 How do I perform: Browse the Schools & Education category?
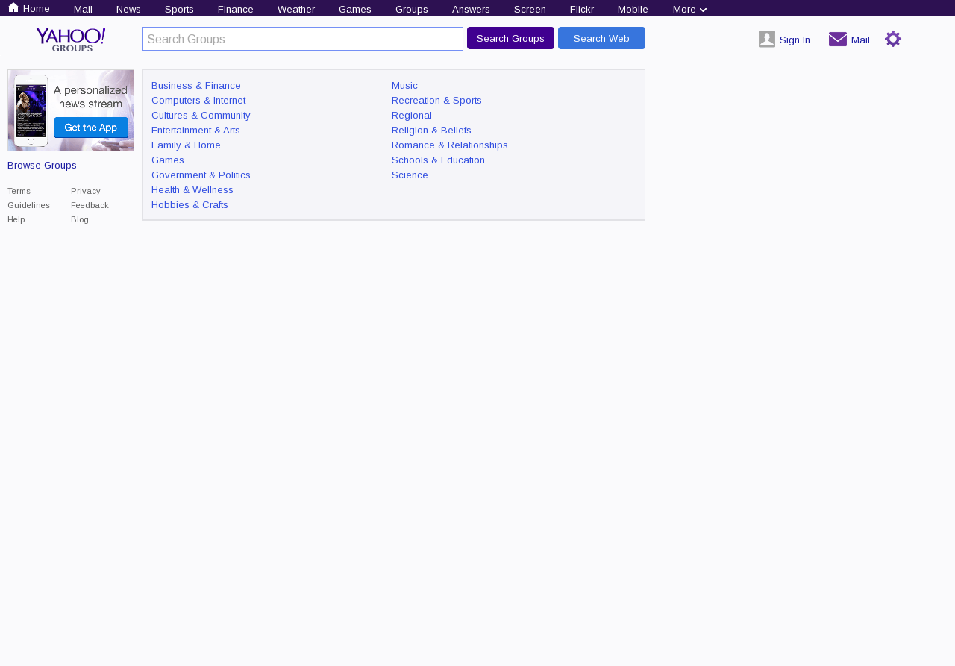(x=438, y=160)
